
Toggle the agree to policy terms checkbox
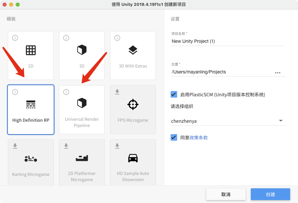tap(174, 137)
